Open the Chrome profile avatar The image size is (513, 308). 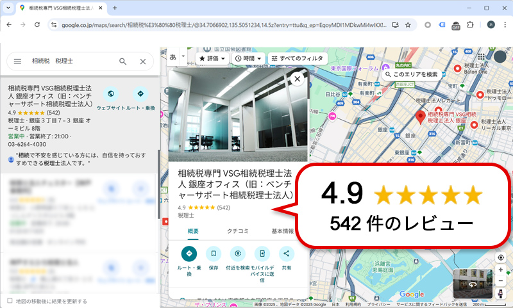coord(491,24)
